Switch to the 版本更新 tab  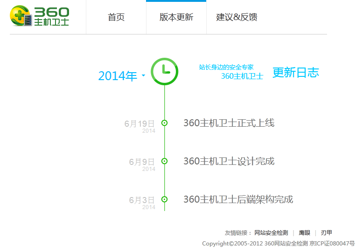coord(176,17)
